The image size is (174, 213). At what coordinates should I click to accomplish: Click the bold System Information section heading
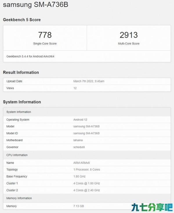pos(22,102)
